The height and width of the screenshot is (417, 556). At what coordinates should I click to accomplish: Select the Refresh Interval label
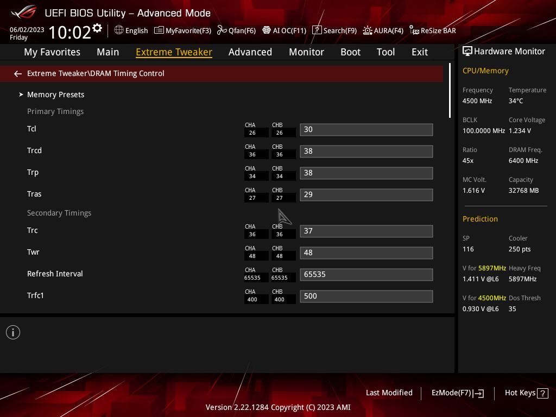[x=55, y=274]
